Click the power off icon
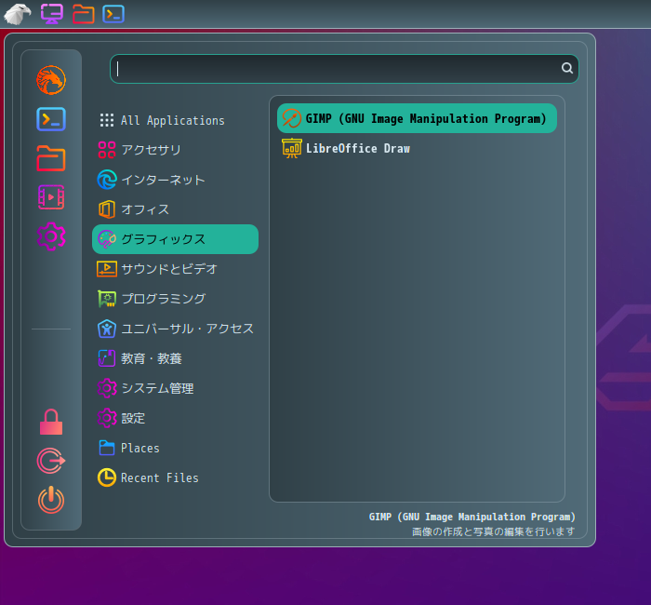 point(51,500)
